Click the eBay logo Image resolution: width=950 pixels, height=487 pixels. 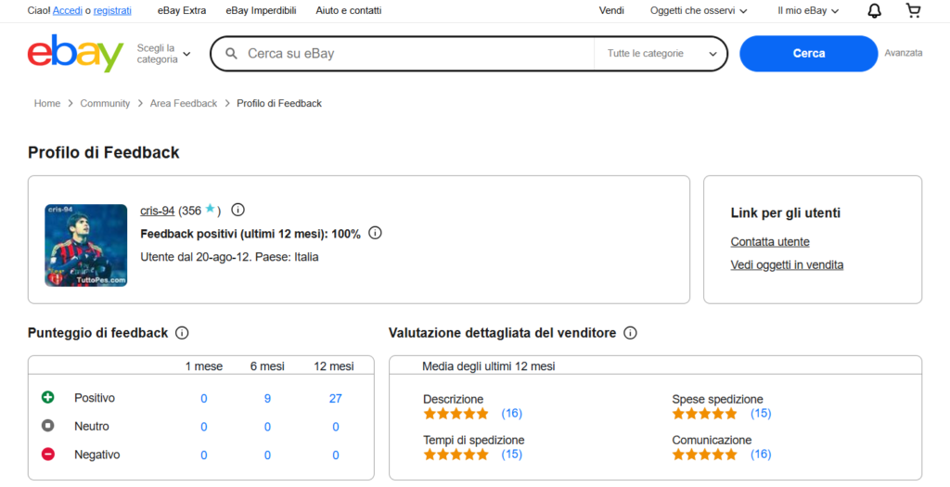[x=75, y=54]
